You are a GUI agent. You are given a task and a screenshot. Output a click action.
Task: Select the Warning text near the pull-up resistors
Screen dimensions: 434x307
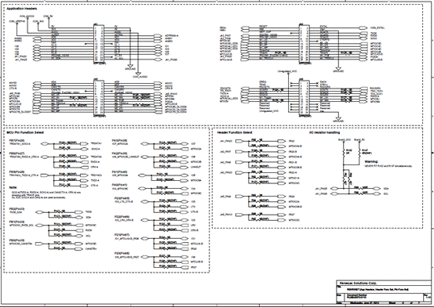pyautogui.click(x=371, y=161)
